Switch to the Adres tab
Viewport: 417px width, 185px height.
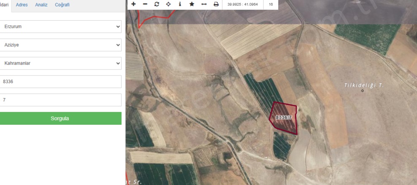tap(22, 5)
